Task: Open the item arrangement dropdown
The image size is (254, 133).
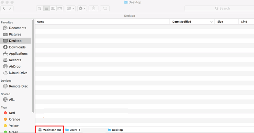Action: pos(71,8)
